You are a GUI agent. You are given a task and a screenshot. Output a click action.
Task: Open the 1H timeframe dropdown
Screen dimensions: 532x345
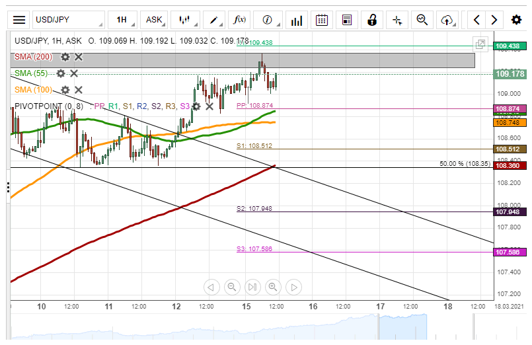(x=122, y=20)
